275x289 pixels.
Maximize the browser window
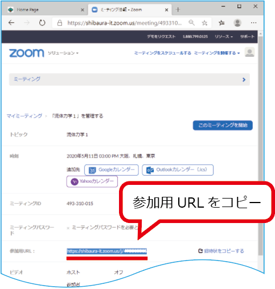tap(239, 6)
